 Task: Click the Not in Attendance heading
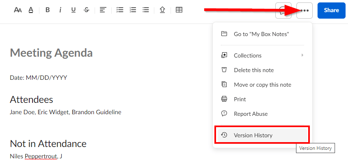pos(48,144)
